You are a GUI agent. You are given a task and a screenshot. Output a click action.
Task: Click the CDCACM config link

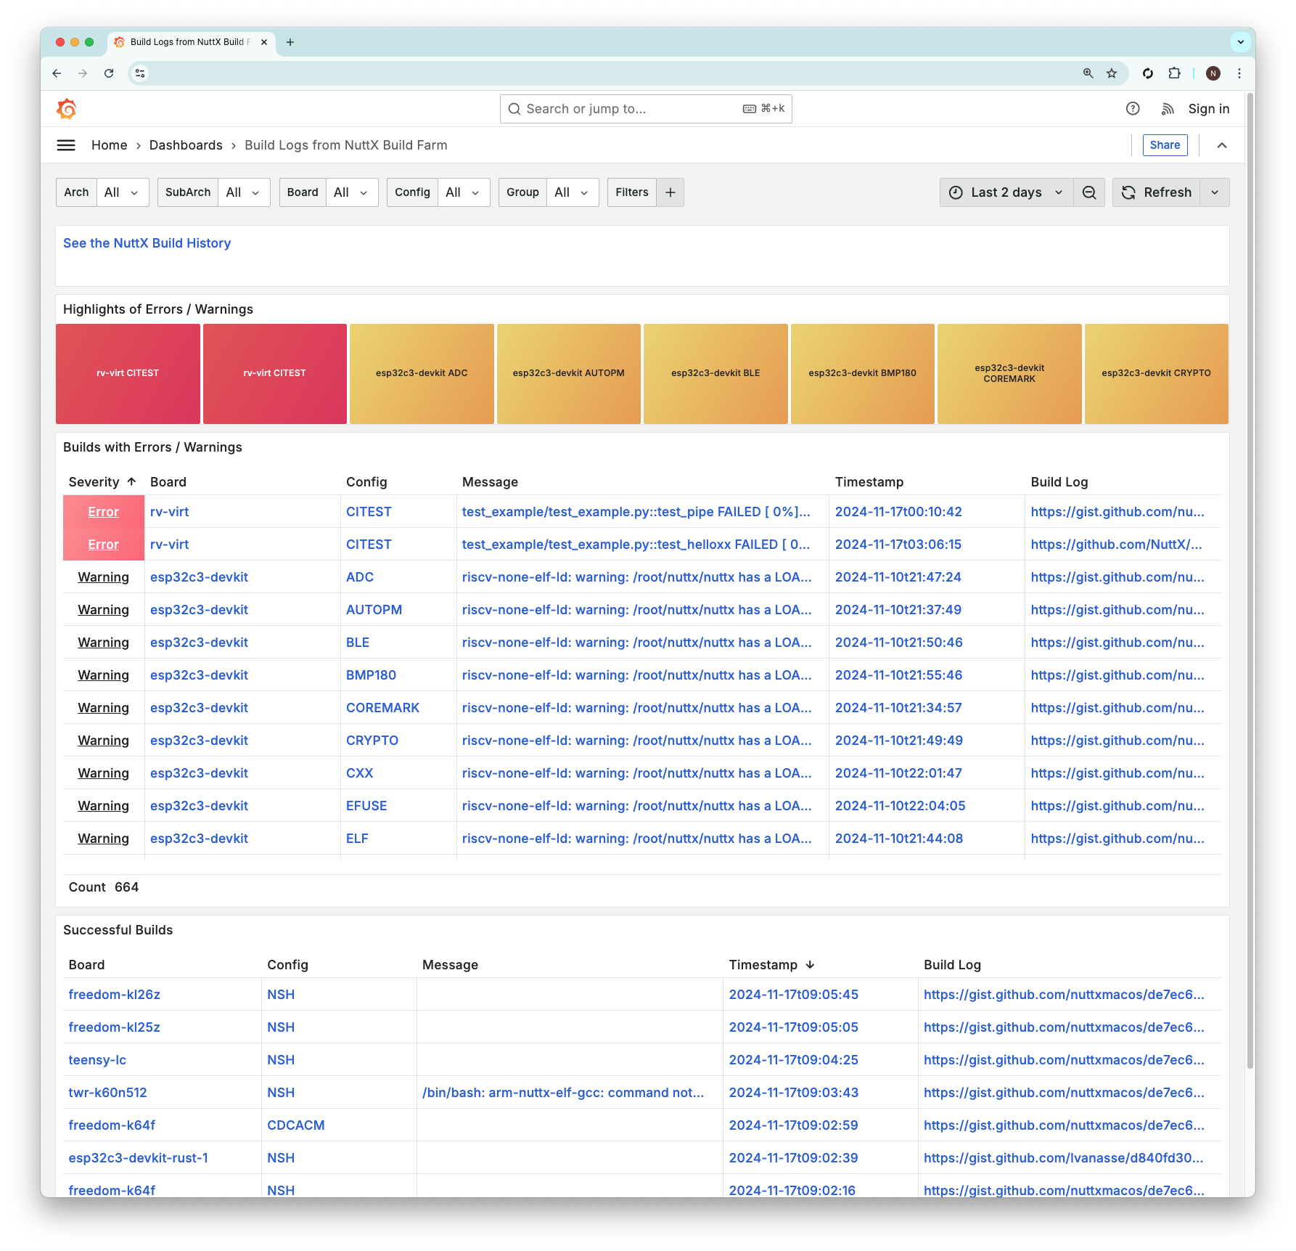pyautogui.click(x=296, y=1125)
